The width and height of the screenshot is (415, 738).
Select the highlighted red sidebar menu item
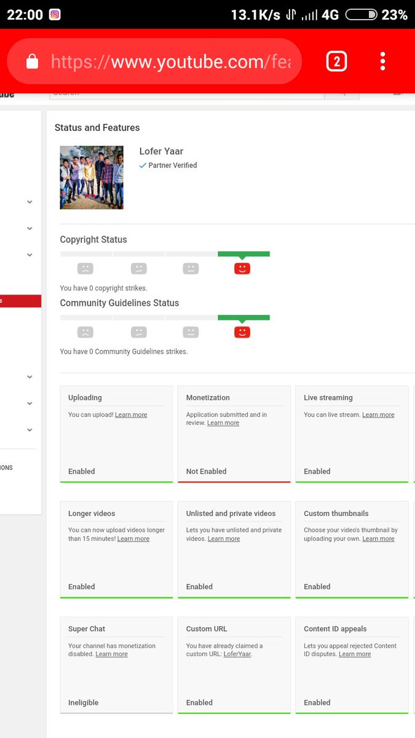pos(20,301)
